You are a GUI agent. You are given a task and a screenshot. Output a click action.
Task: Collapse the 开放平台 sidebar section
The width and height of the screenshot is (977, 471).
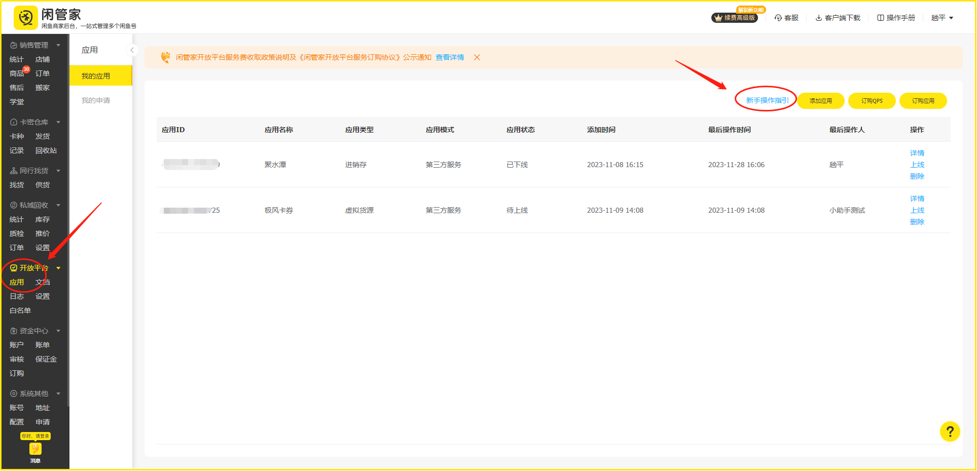(58, 268)
